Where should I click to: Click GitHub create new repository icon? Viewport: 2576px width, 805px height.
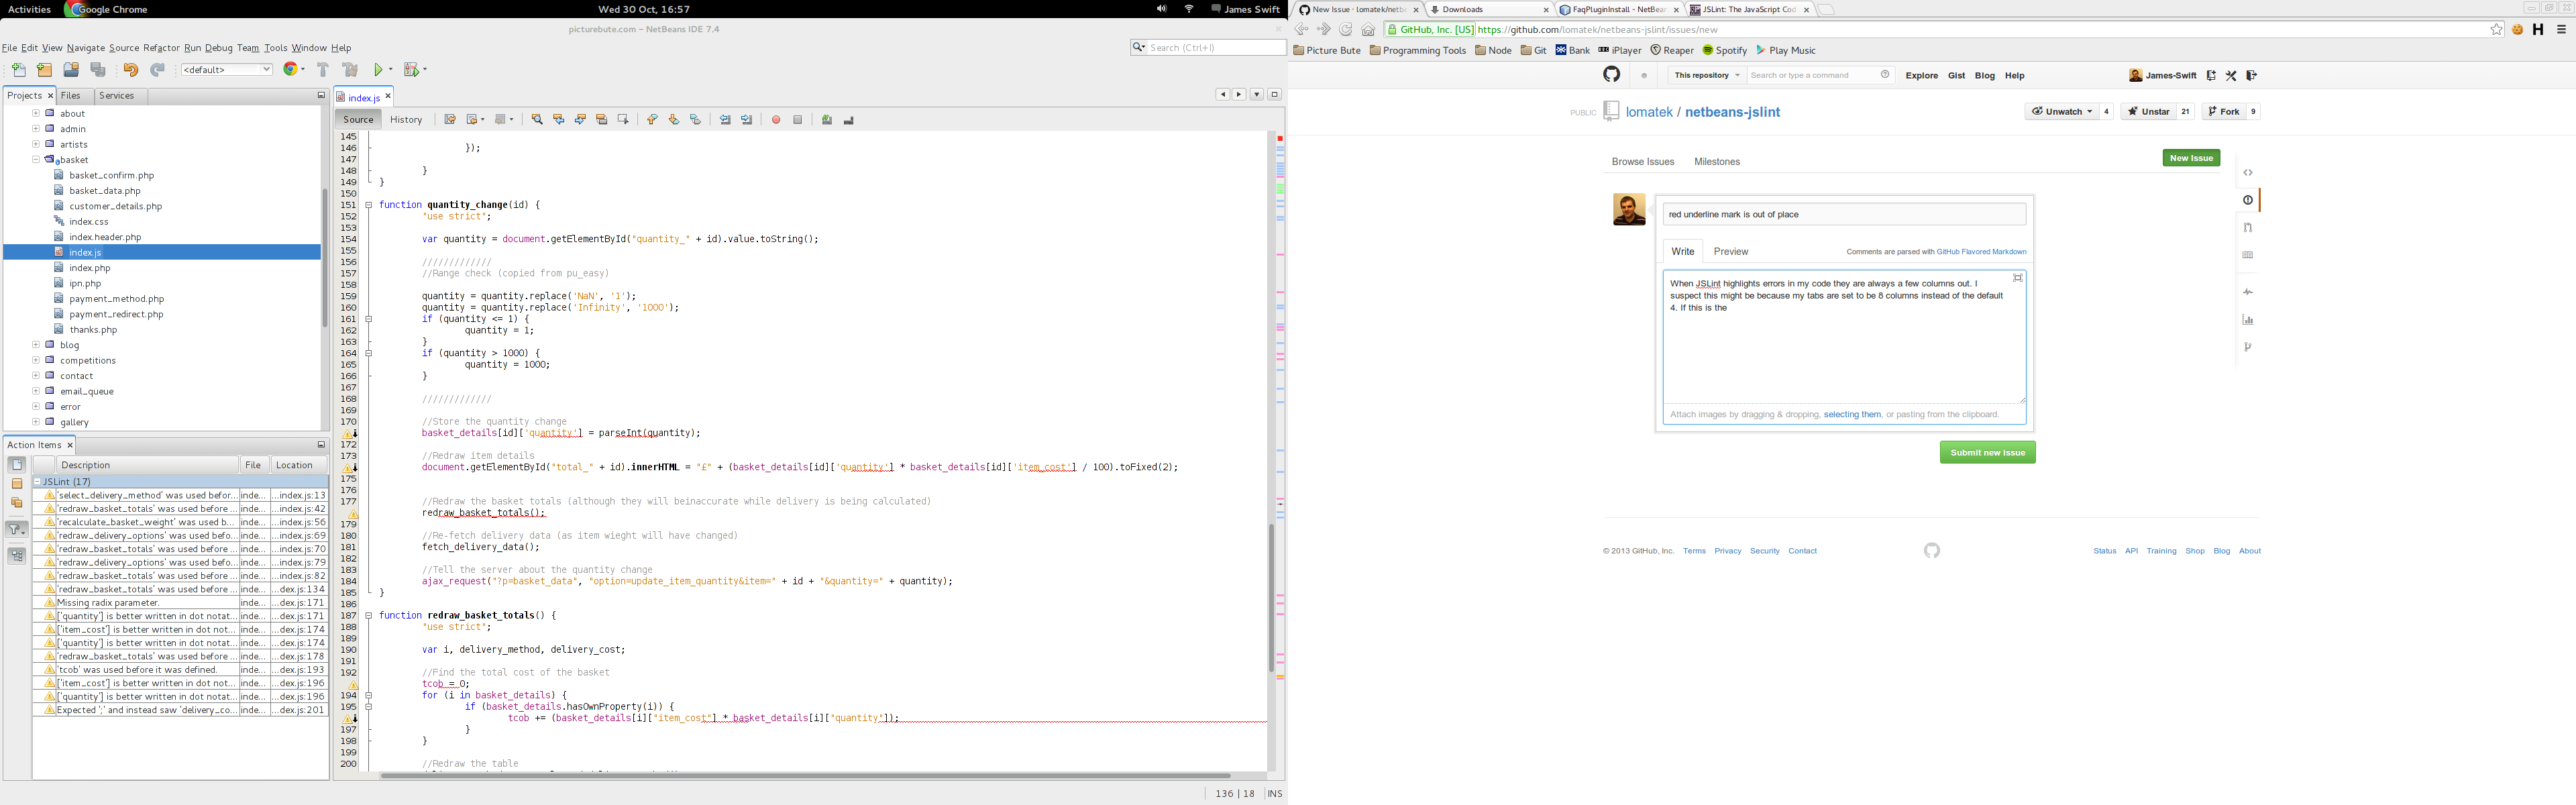click(2211, 75)
